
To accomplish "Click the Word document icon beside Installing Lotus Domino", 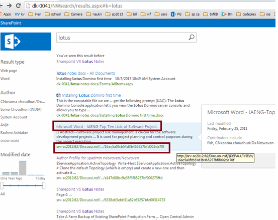I will coord(58,95).
